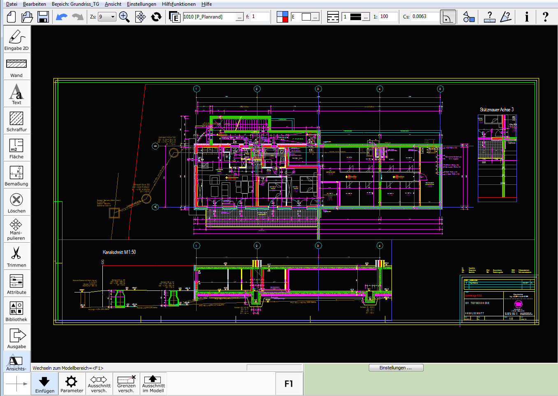Click the Stützmauer Achse 3 label
The width and height of the screenshot is (558, 396).
(497, 110)
